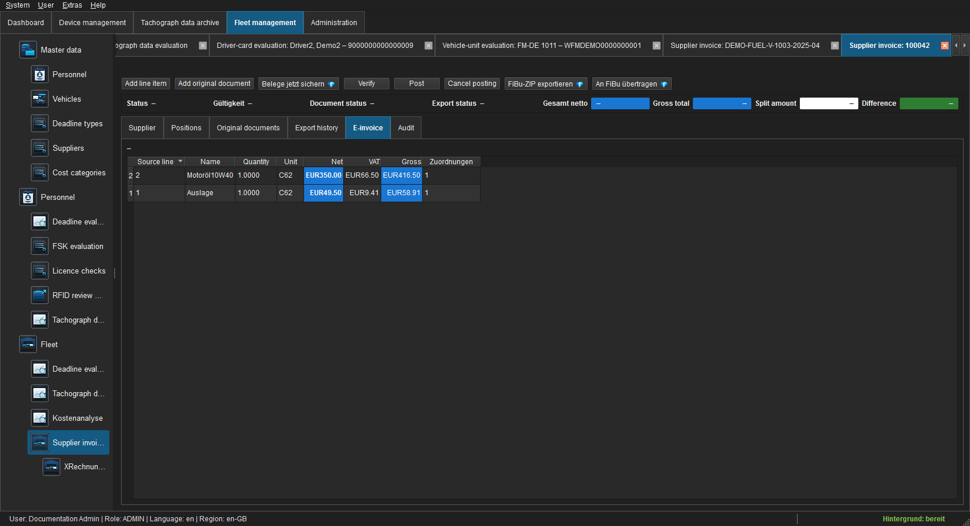This screenshot has height=526, width=970.
Task: Switch to the Dashboard tab
Action: (x=26, y=23)
